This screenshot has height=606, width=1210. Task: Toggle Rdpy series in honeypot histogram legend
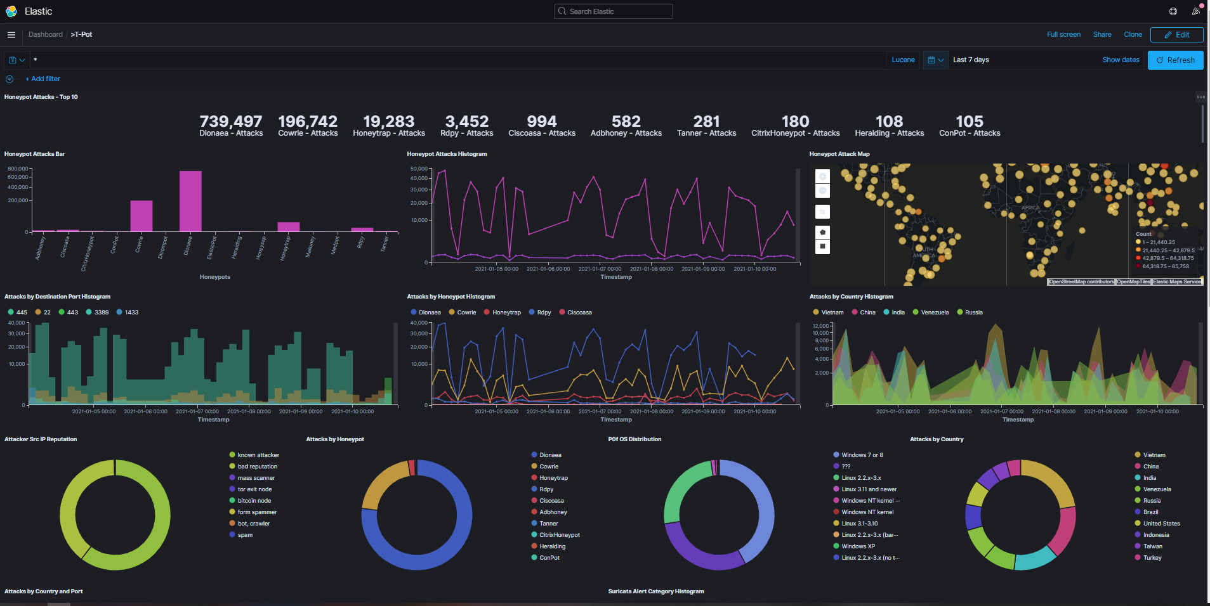540,313
